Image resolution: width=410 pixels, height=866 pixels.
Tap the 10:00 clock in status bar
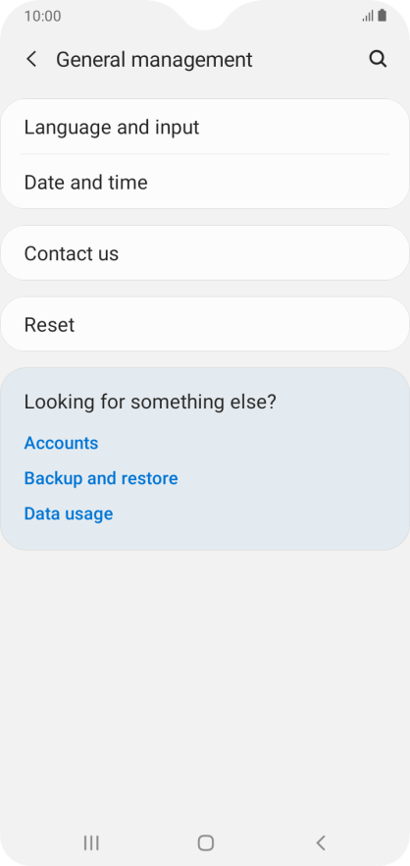[x=42, y=16]
